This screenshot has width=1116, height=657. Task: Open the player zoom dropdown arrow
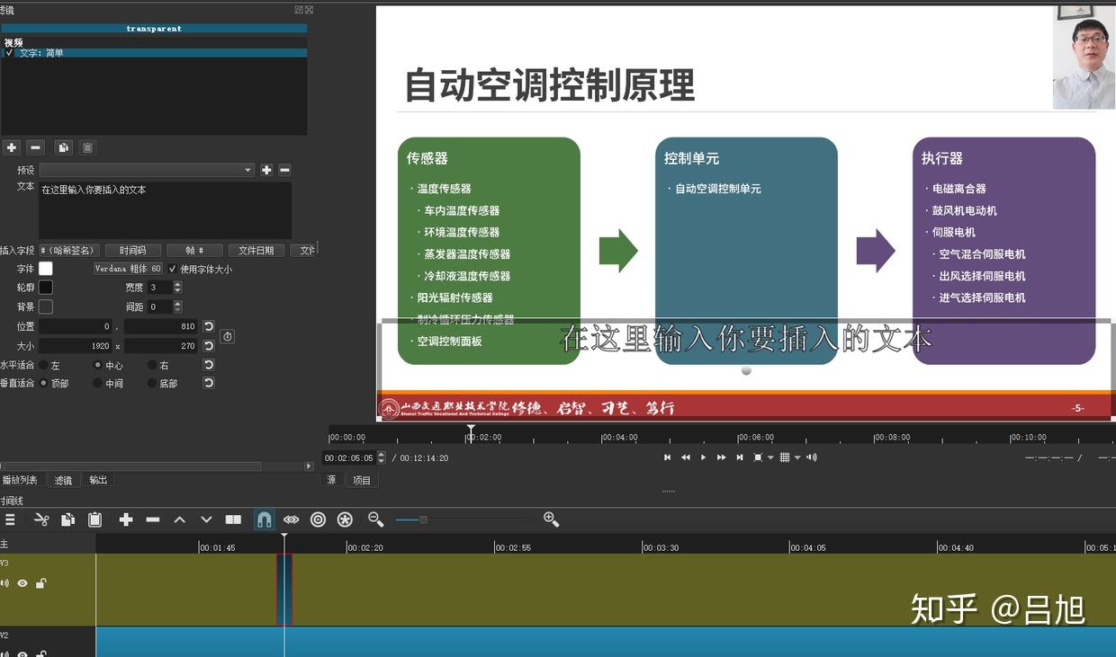tap(770, 457)
